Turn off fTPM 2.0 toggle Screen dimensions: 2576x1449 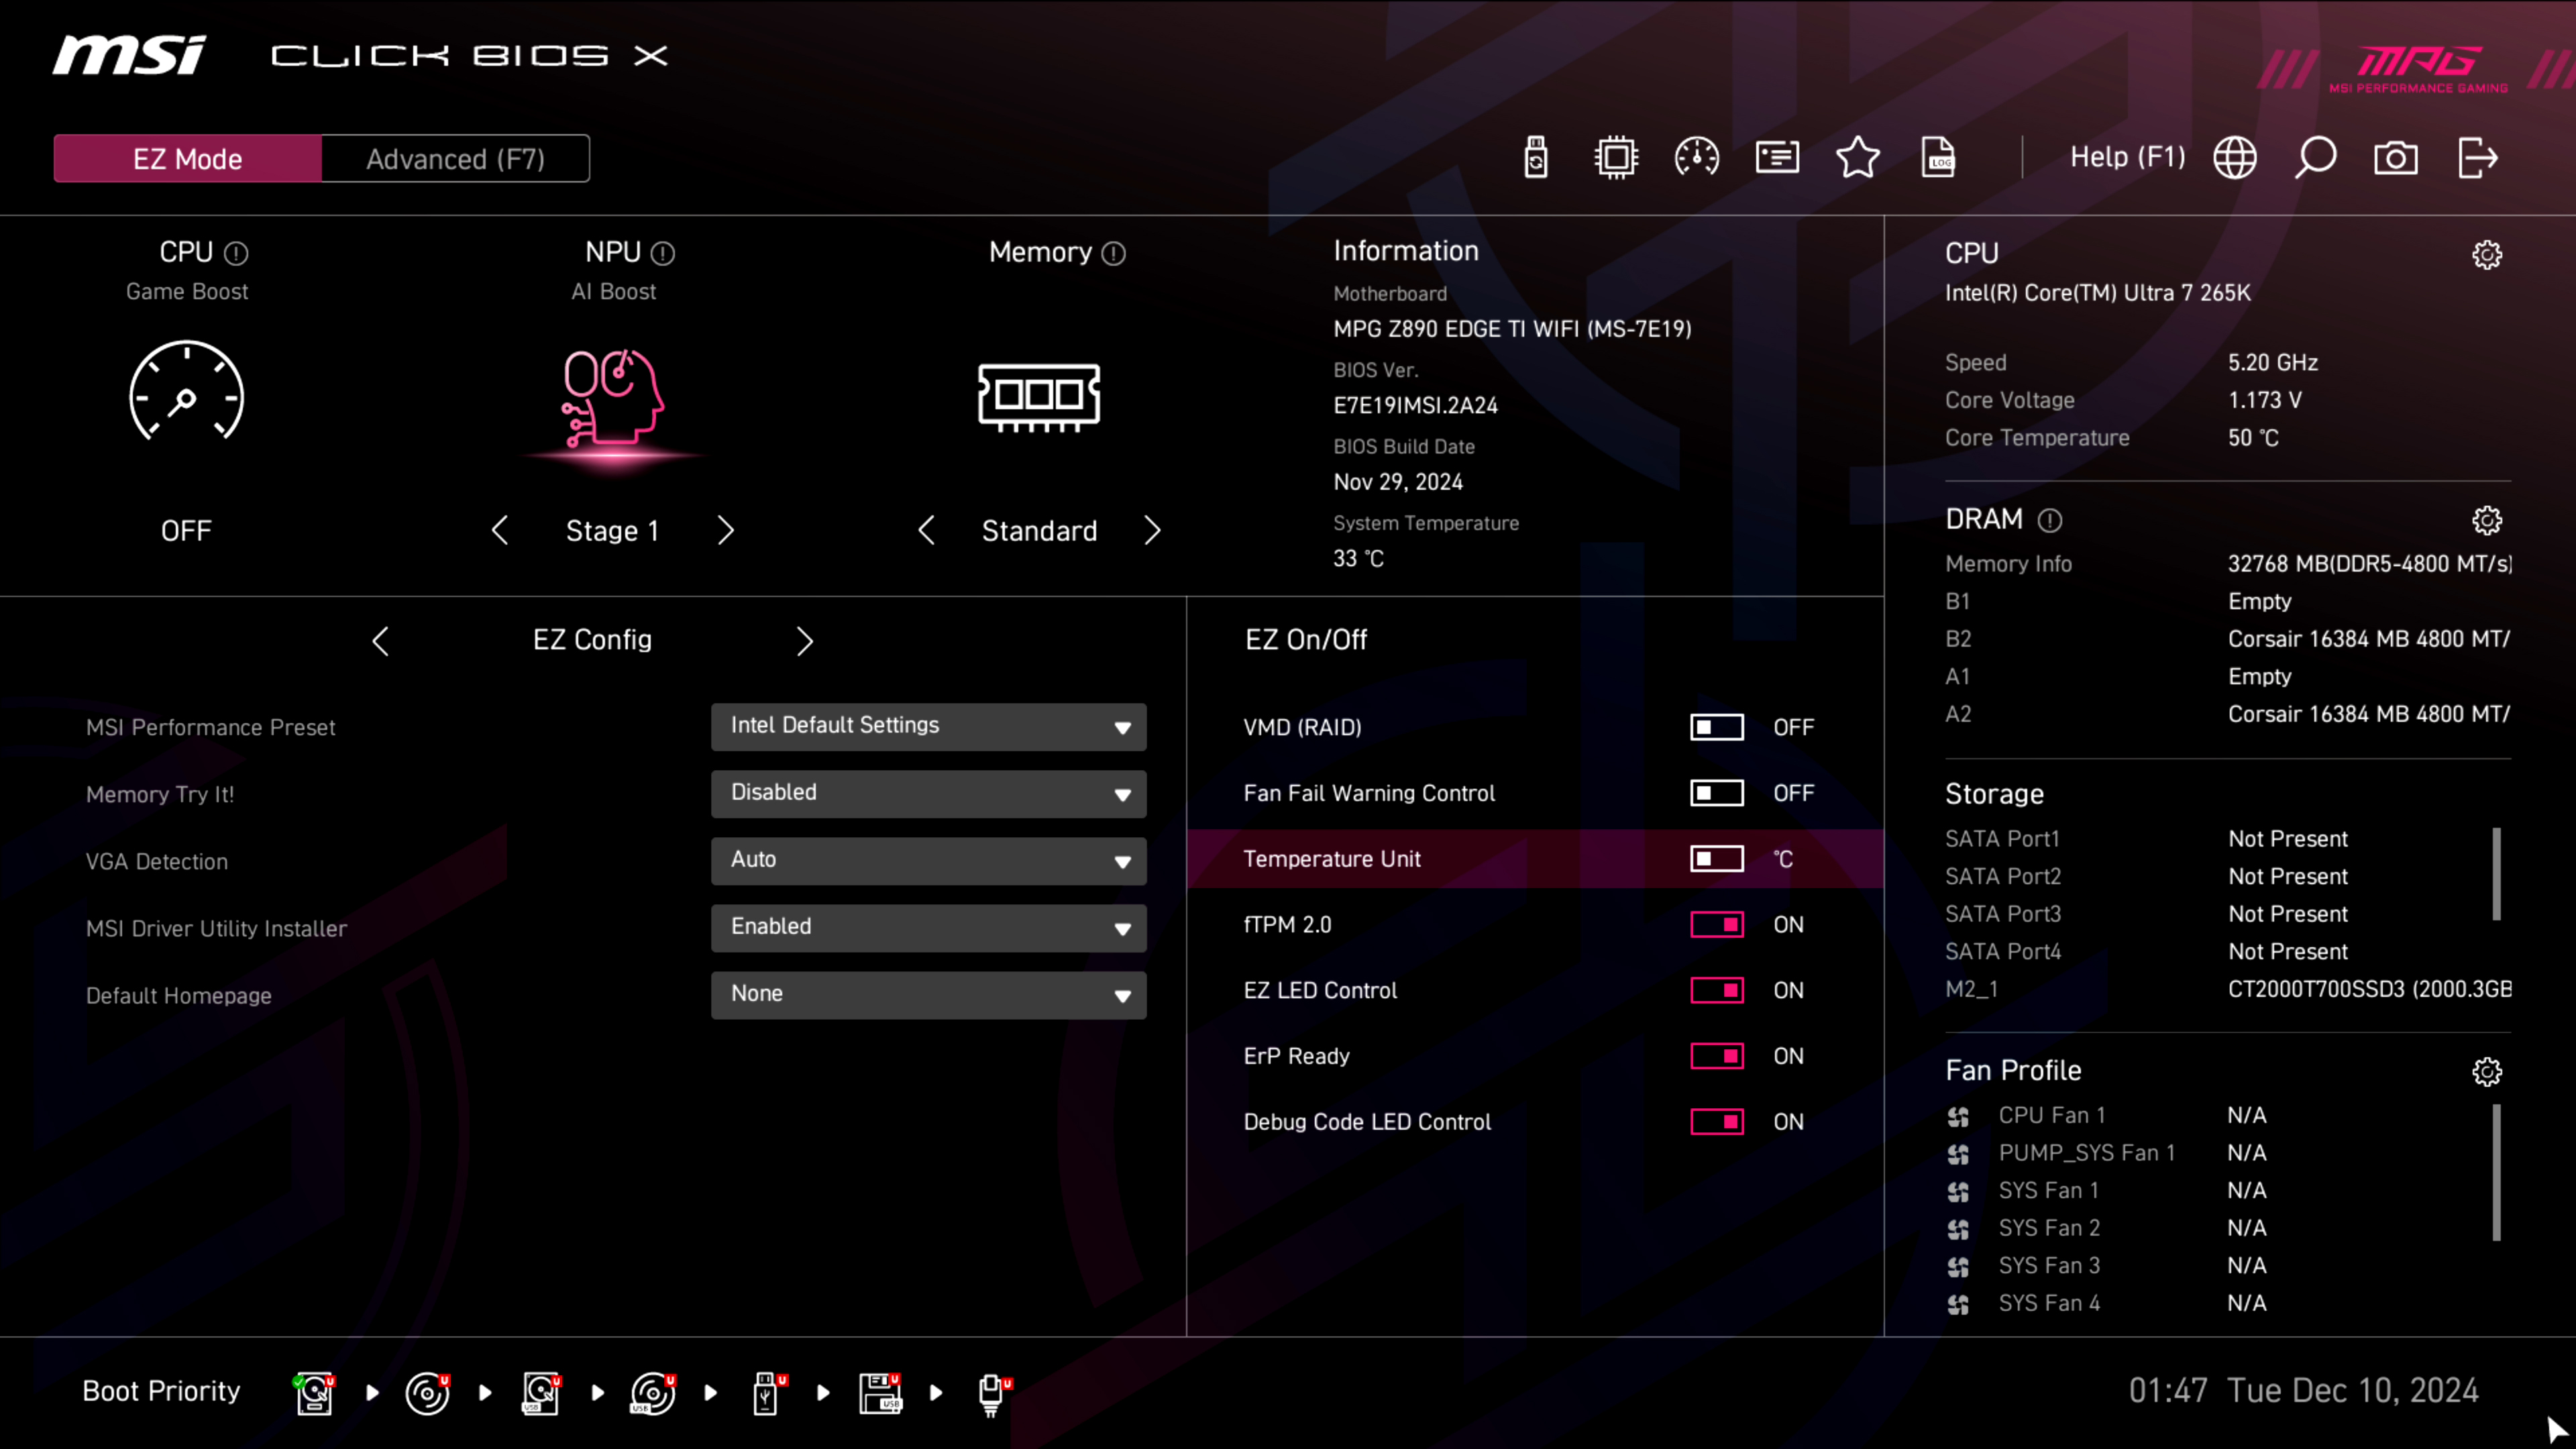(1716, 925)
